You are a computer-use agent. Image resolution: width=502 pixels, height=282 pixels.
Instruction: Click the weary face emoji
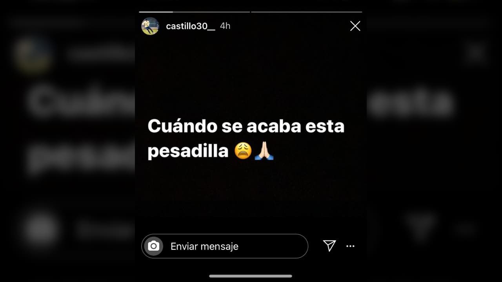click(243, 150)
